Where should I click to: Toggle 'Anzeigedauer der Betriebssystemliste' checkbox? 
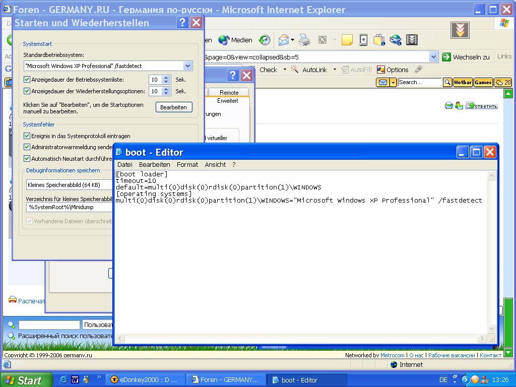pos(27,80)
